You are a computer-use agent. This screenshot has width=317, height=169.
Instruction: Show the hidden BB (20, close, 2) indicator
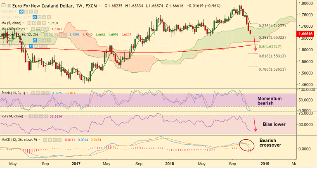click(35, 17)
